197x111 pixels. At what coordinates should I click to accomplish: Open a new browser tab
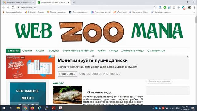click(74, 2)
